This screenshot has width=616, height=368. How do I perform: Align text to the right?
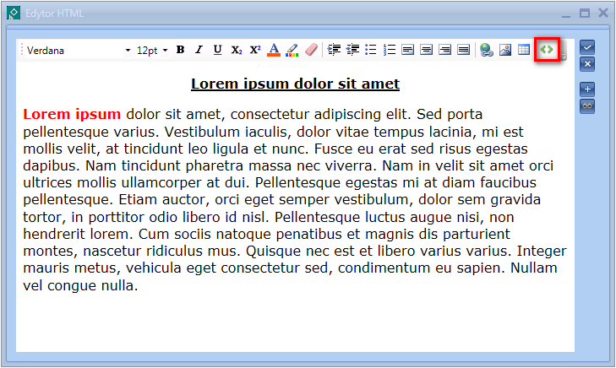click(444, 50)
